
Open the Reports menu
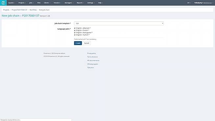[x=80, y=3]
